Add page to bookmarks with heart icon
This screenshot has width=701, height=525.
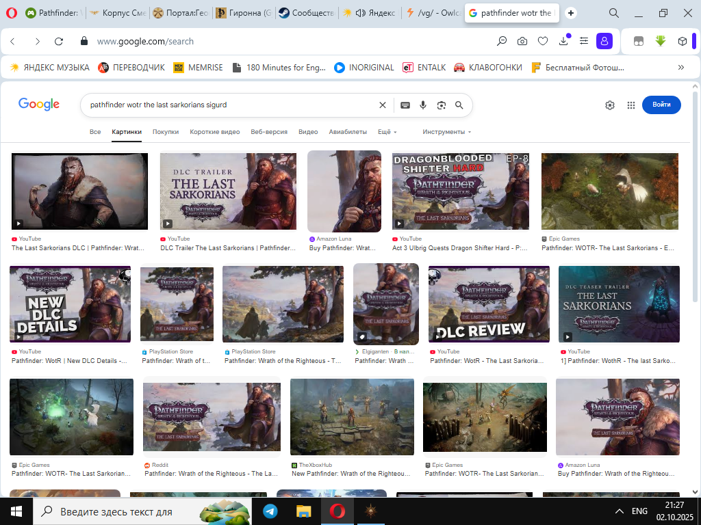point(543,42)
